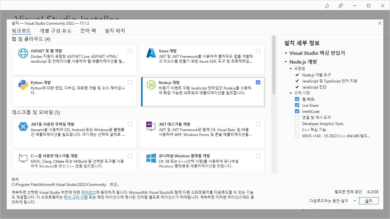Click the Python development snake icon

(x=23, y=85)
